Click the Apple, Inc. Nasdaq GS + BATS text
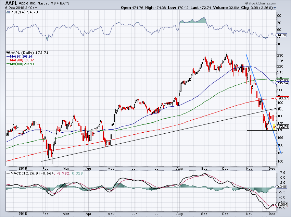Viewport: 291px width, 217px height. coord(44,3)
